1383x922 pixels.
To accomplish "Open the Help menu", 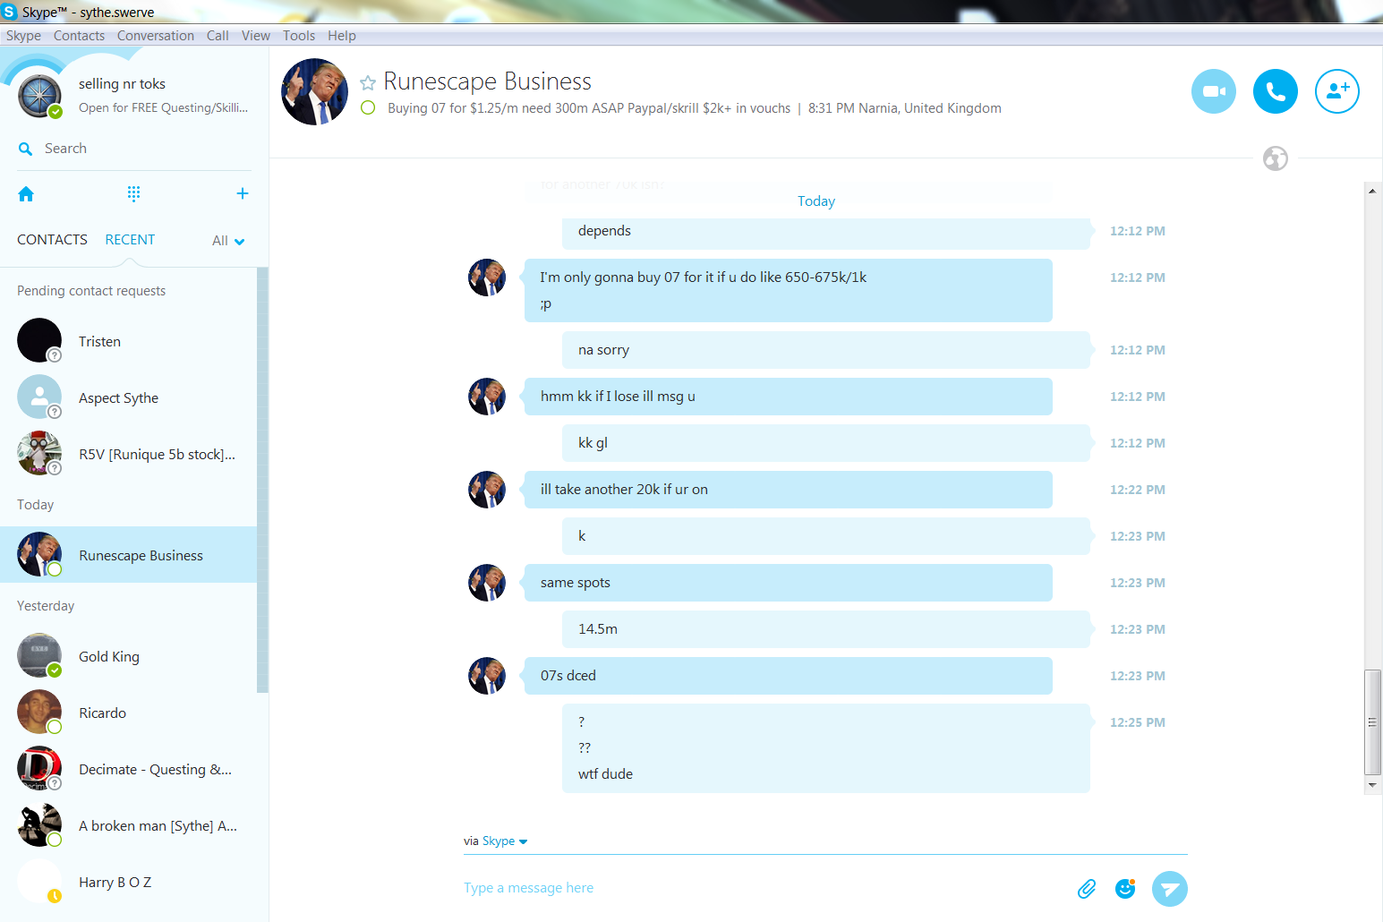I will (341, 36).
